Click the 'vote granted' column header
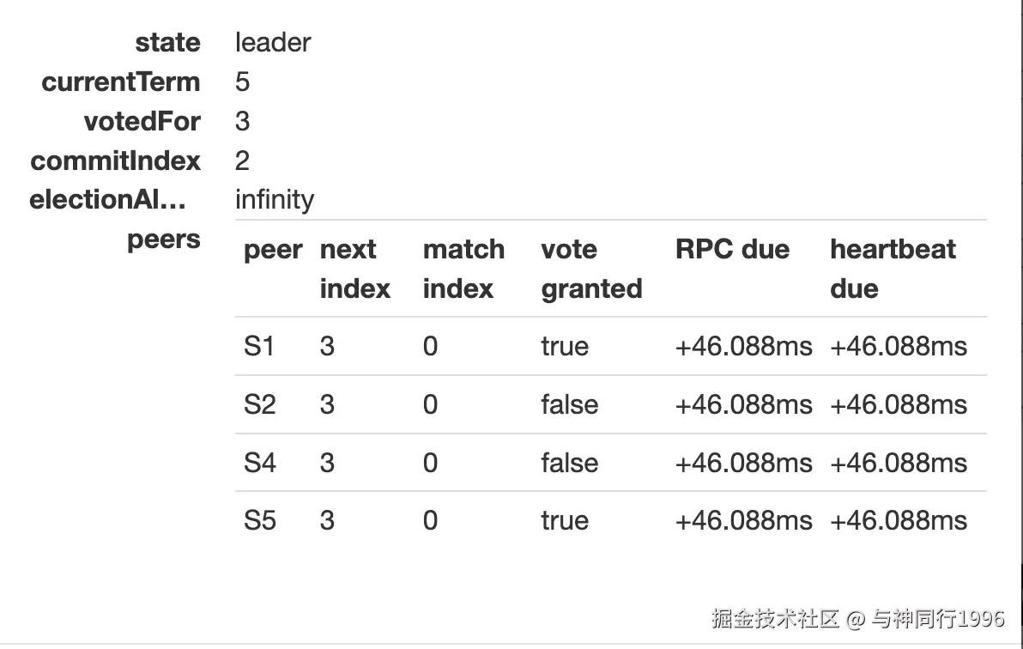Screen dimensions: 1023x649 click(592, 269)
